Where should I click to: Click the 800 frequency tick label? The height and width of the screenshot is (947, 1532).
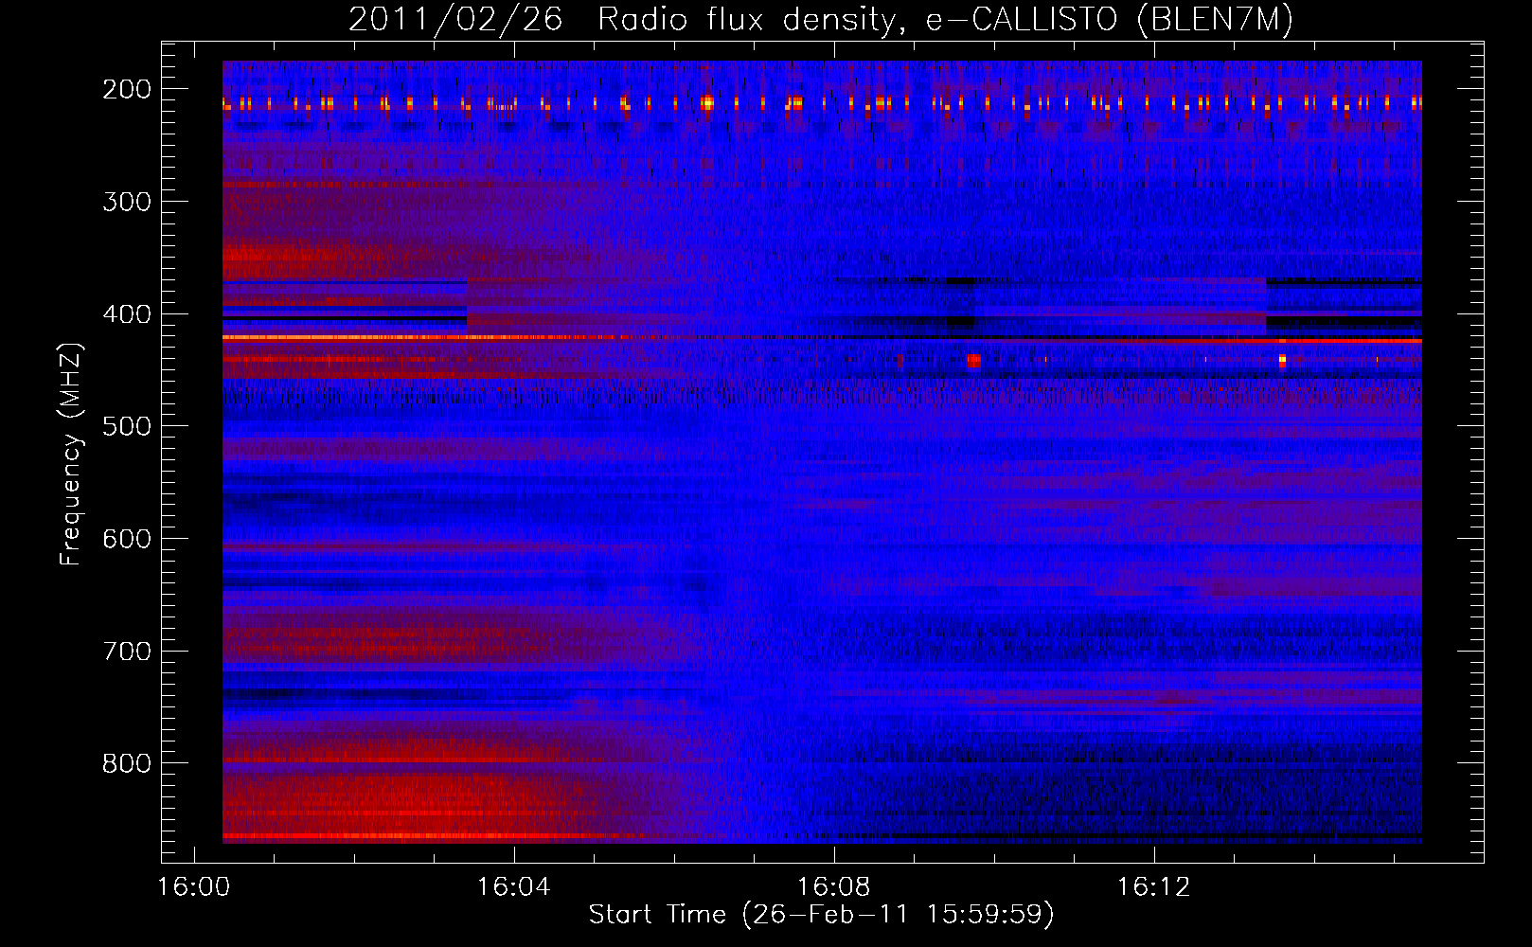coord(127,763)
